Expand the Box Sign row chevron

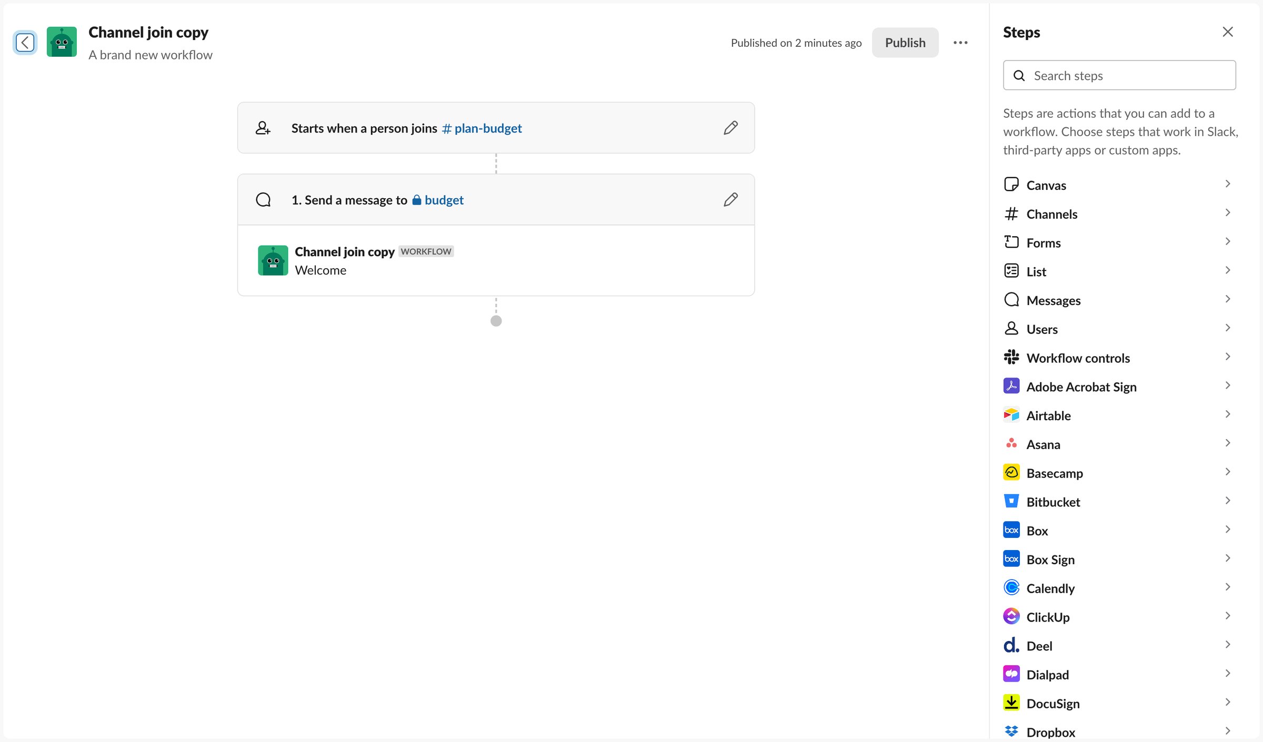tap(1227, 558)
